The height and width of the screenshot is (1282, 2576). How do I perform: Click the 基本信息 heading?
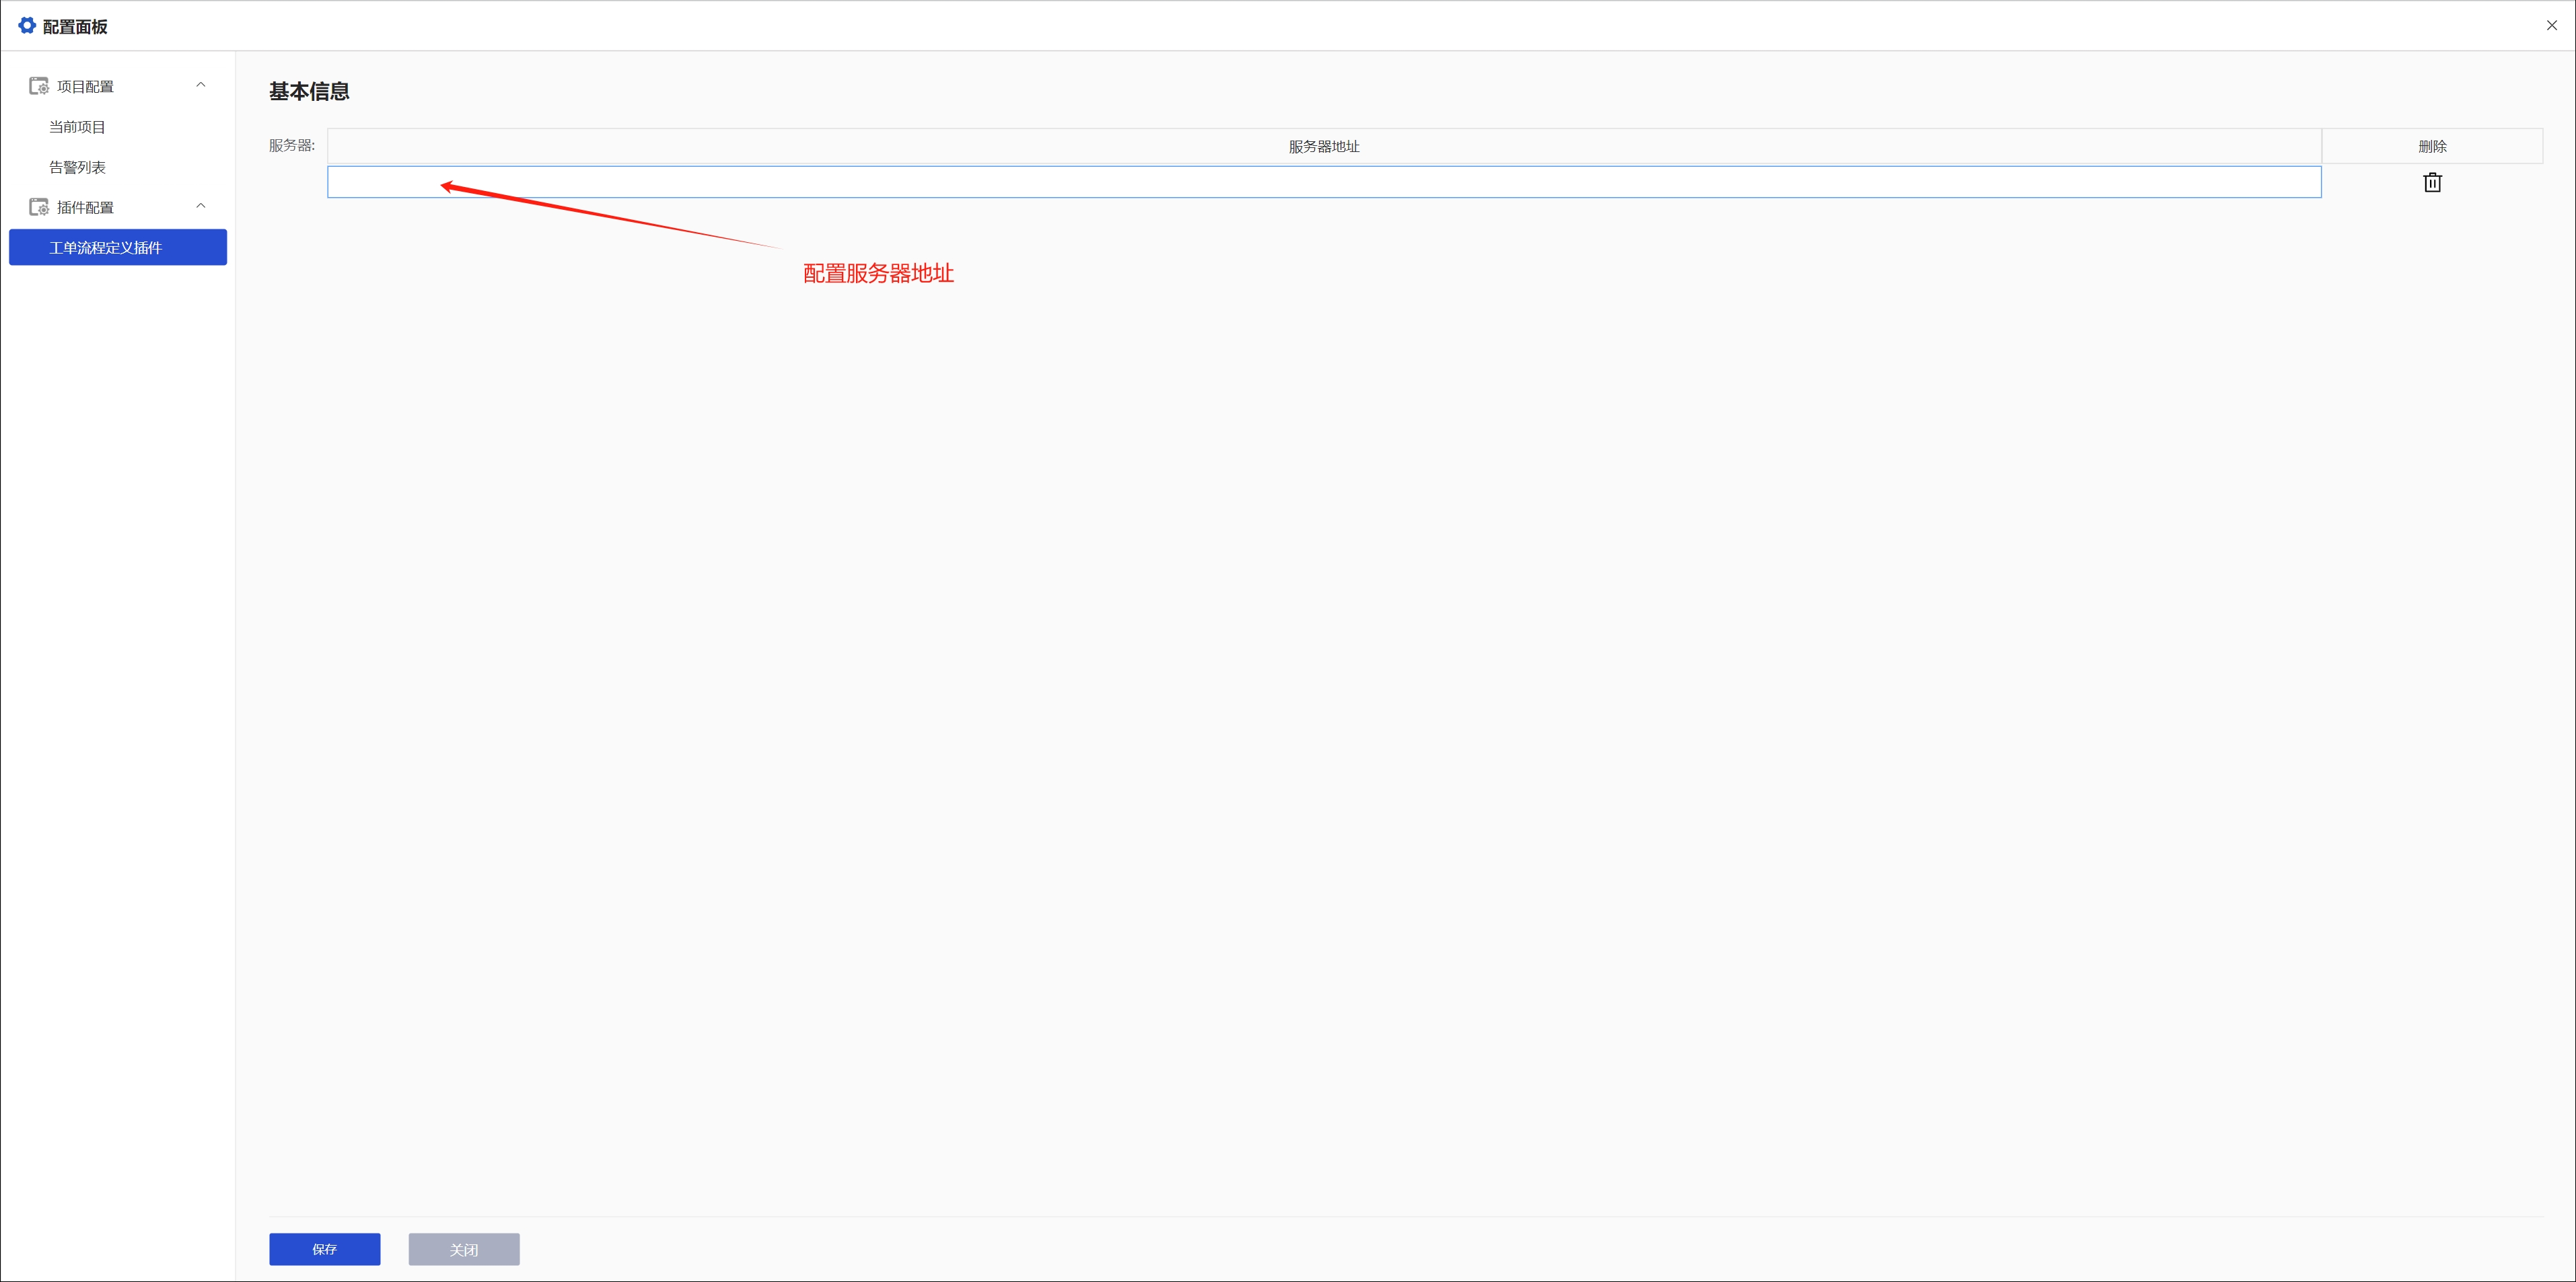click(x=309, y=91)
